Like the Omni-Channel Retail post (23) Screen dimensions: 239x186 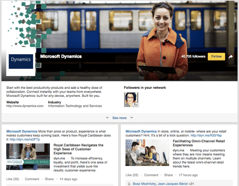(x=132, y=175)
